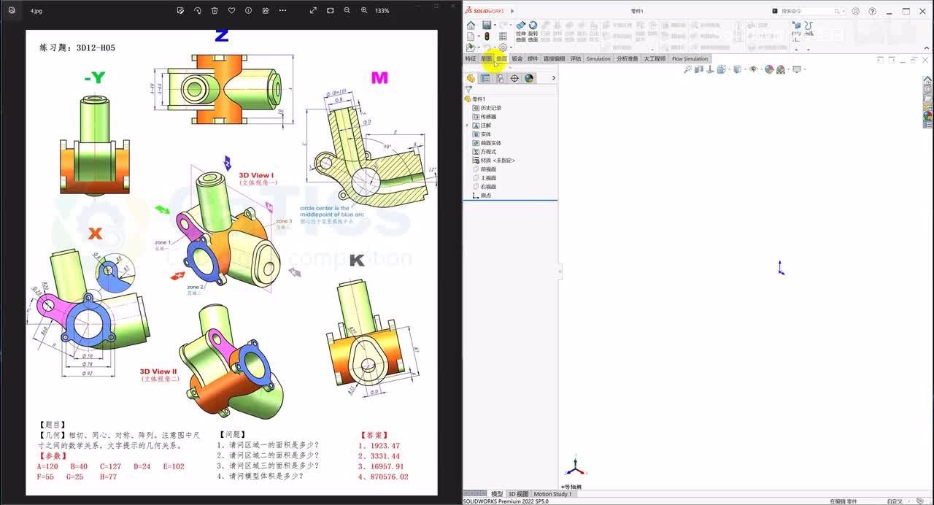Open the SolidWorks help question icon
Viewport: 934px width, 505px height.
872,11
